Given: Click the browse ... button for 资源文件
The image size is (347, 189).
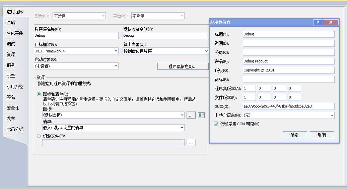Looking at the screenshot, I should (x=191, y=143).
